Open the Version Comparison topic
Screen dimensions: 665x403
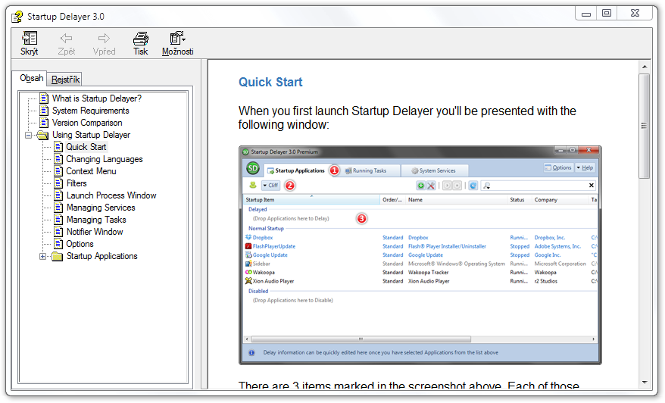tap(87, 123)
